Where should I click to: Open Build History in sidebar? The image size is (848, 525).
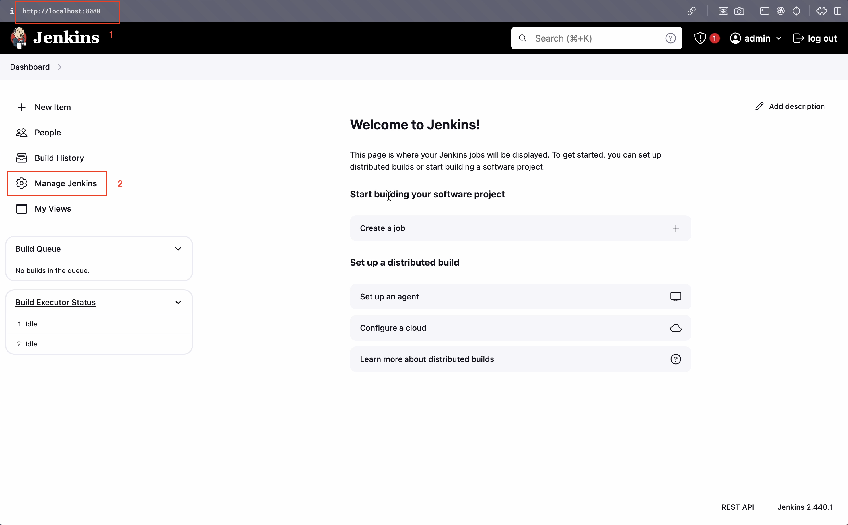[50, 158]
